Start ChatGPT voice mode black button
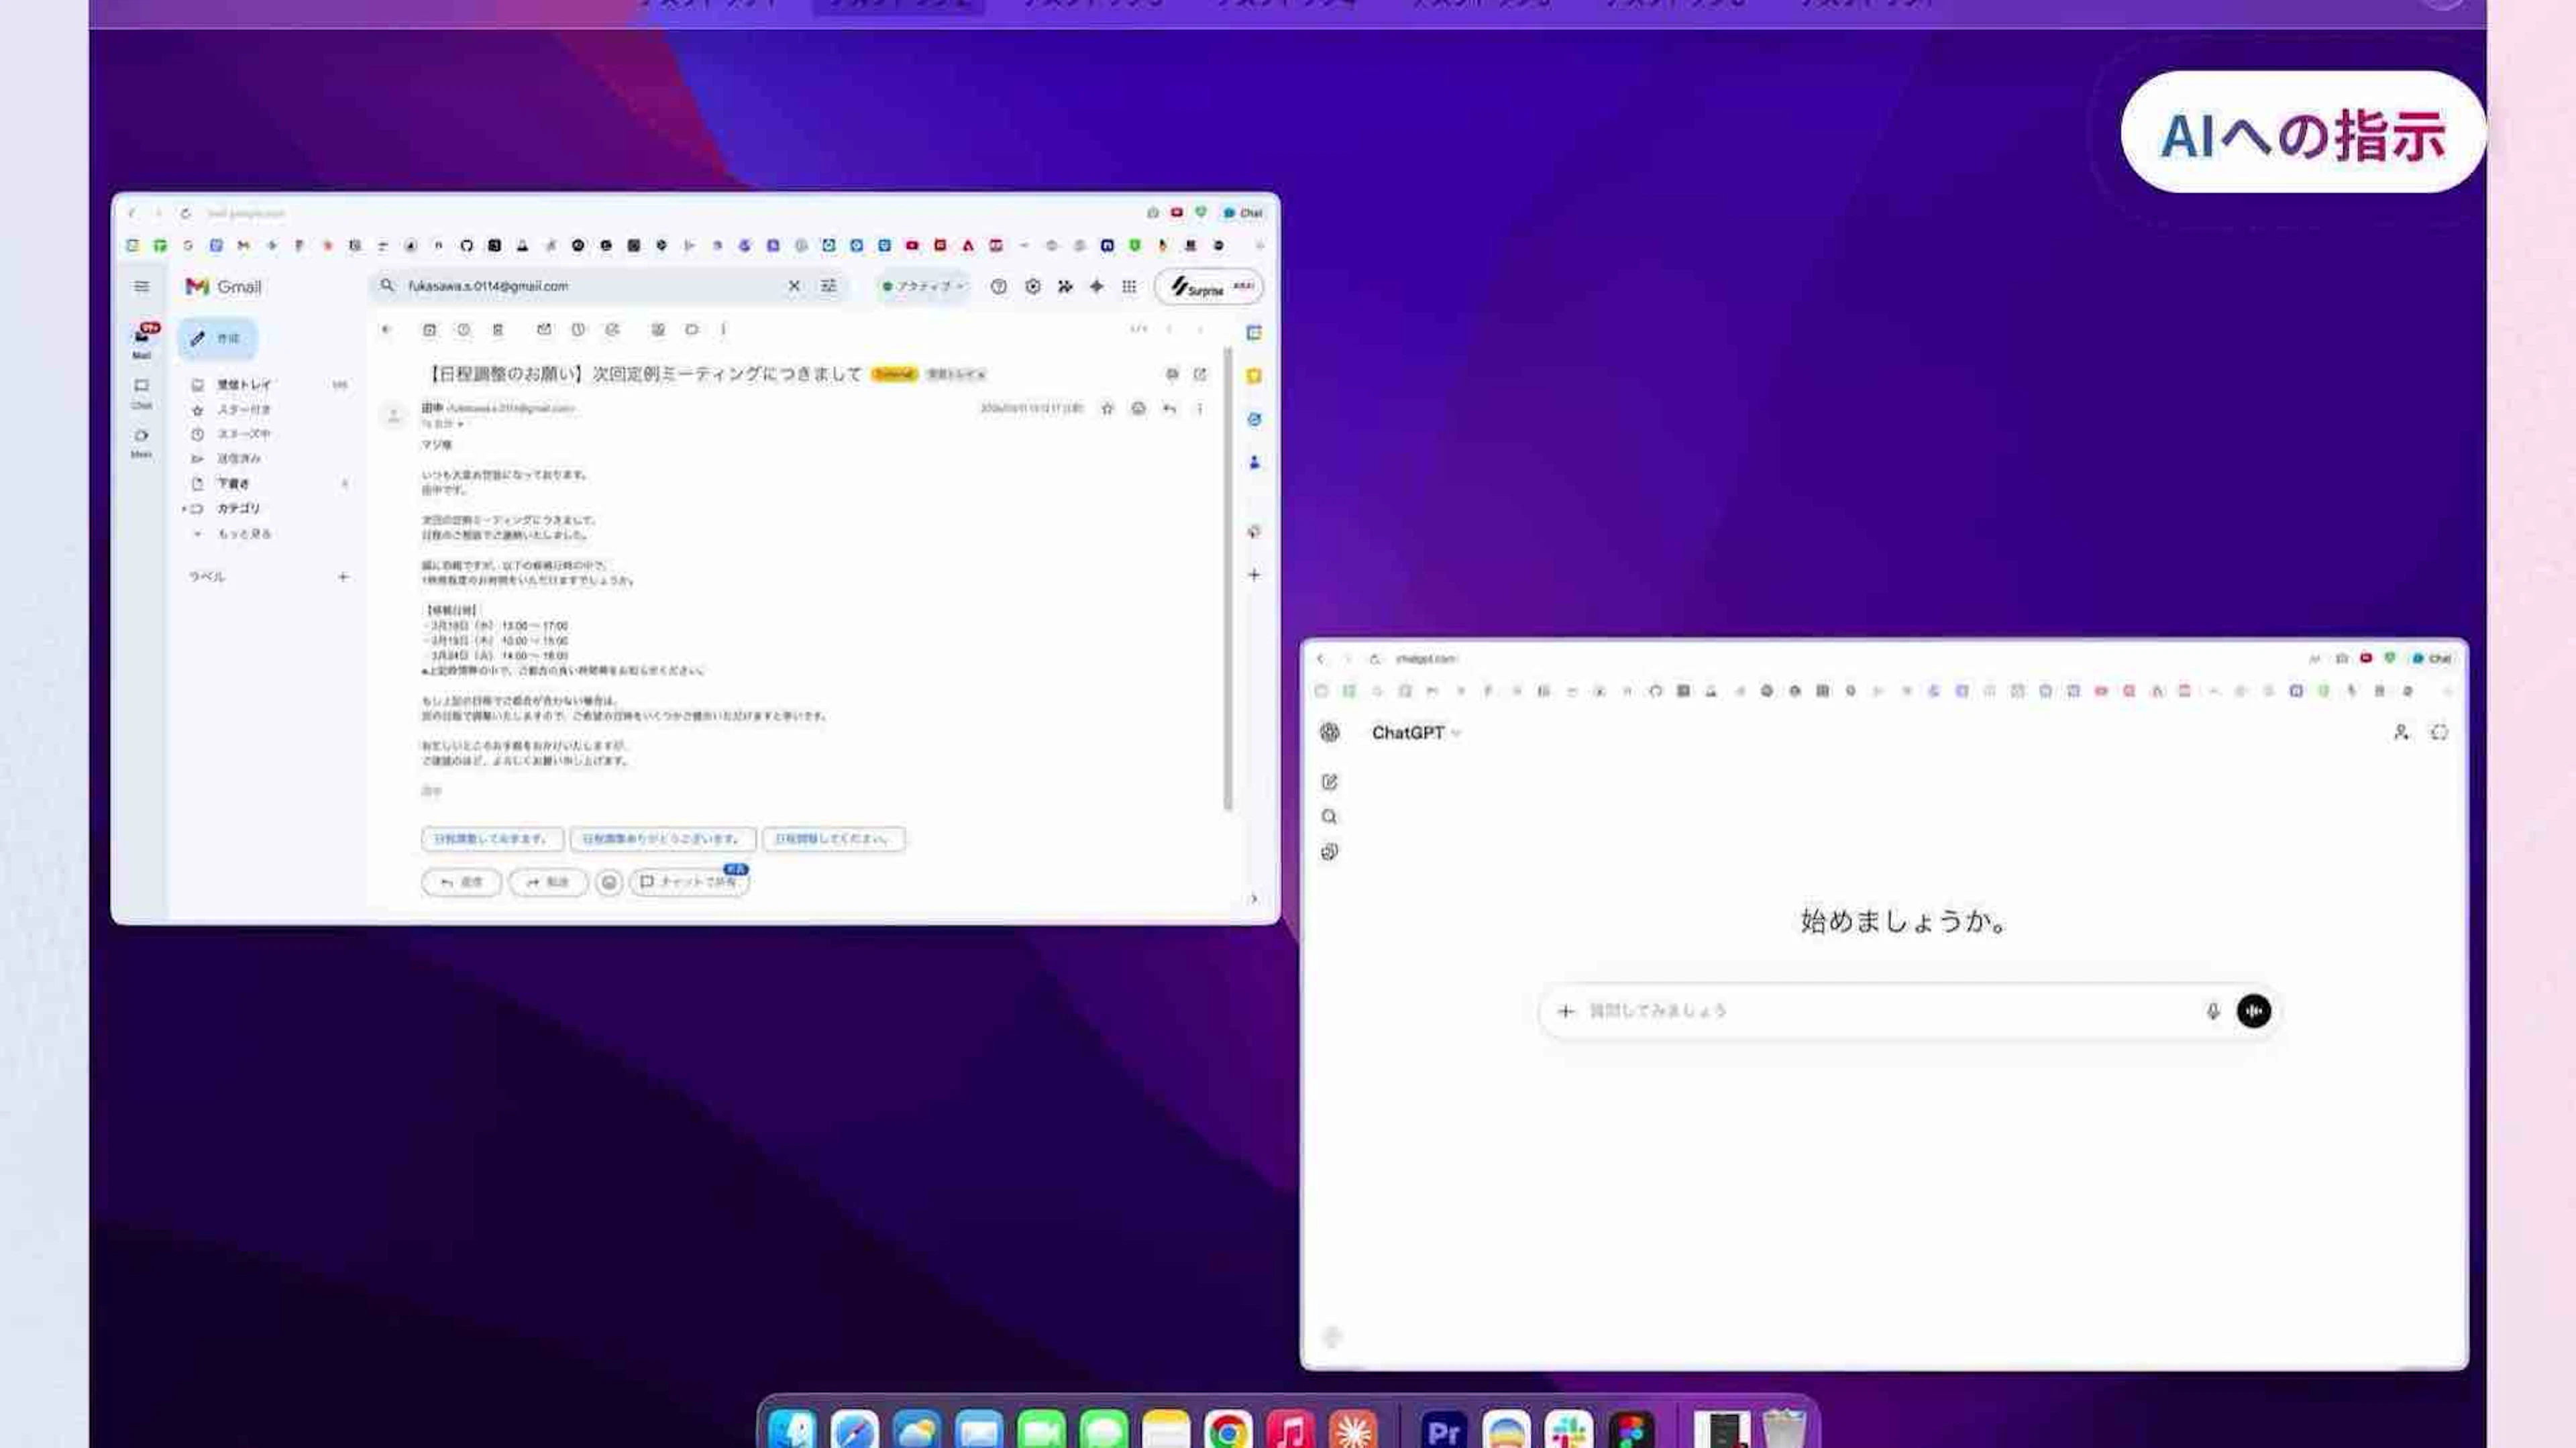This screenshot has width=2576, height=1448. pos(2253,1011)
